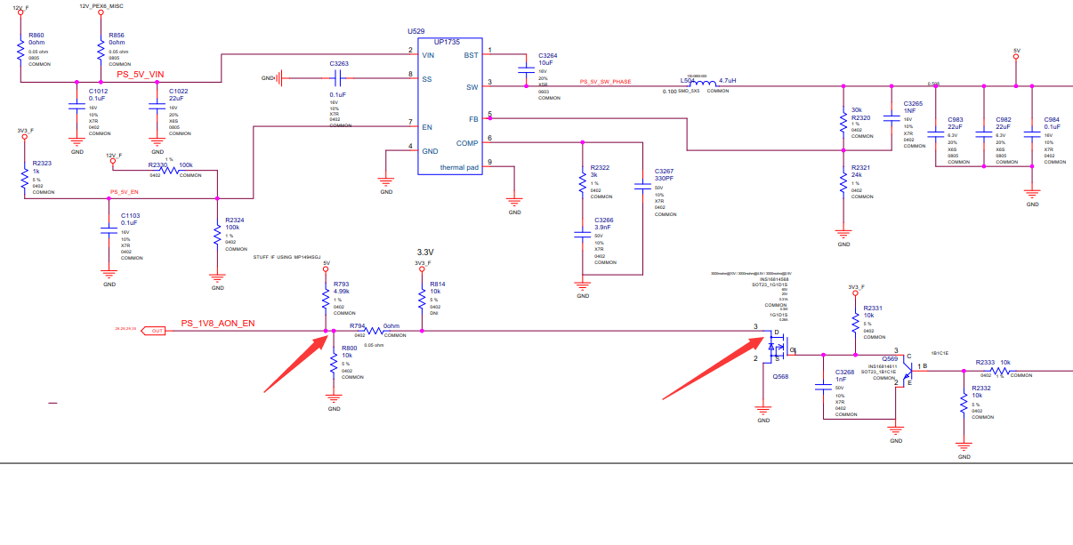Screen dimensions: 1073x545
Task: Select the PS_1V8_AON_EN net label
Action: [218, 324]
